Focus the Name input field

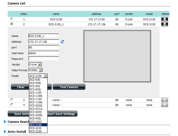(x=44, y=36)
